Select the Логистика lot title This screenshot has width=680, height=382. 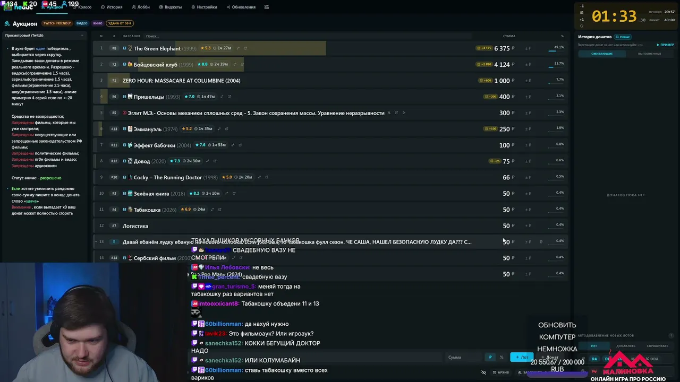[135, 226]
